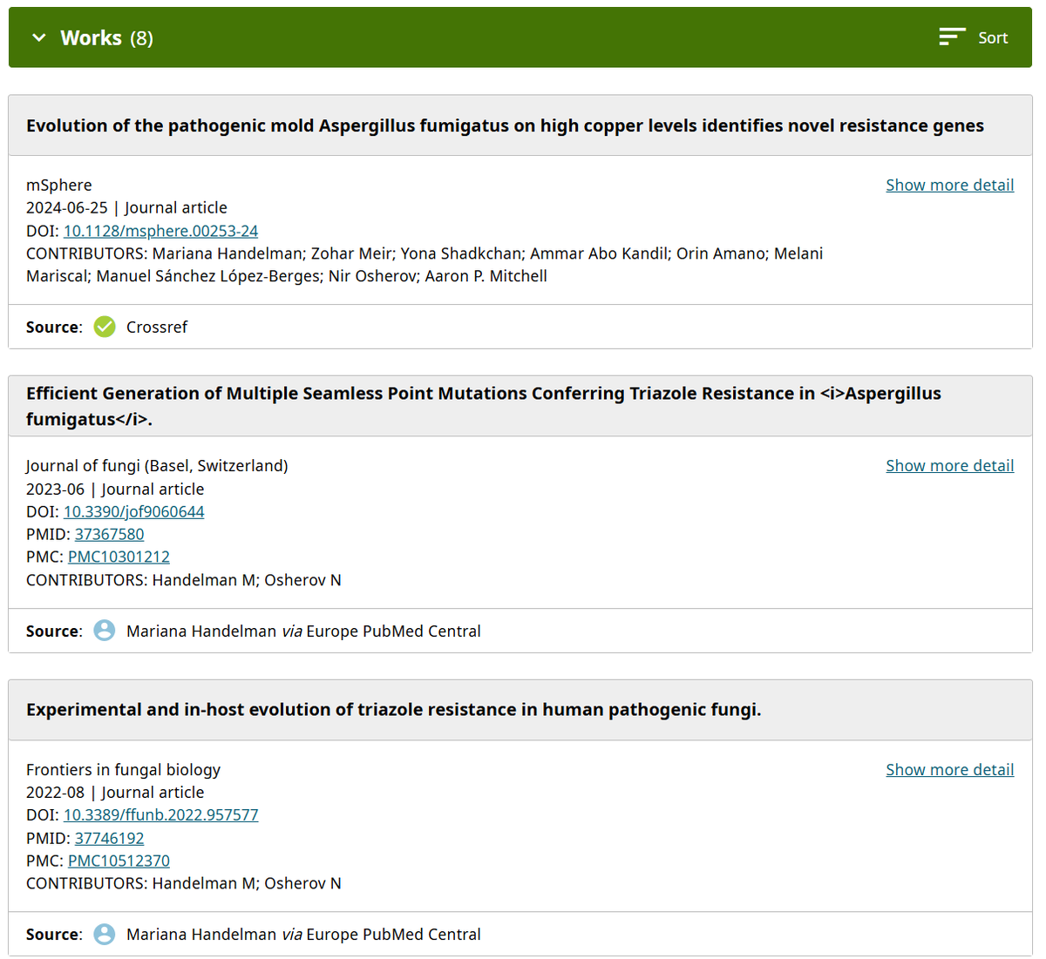Open DOI link 10.3390/jof9060644

click(133, 511)
